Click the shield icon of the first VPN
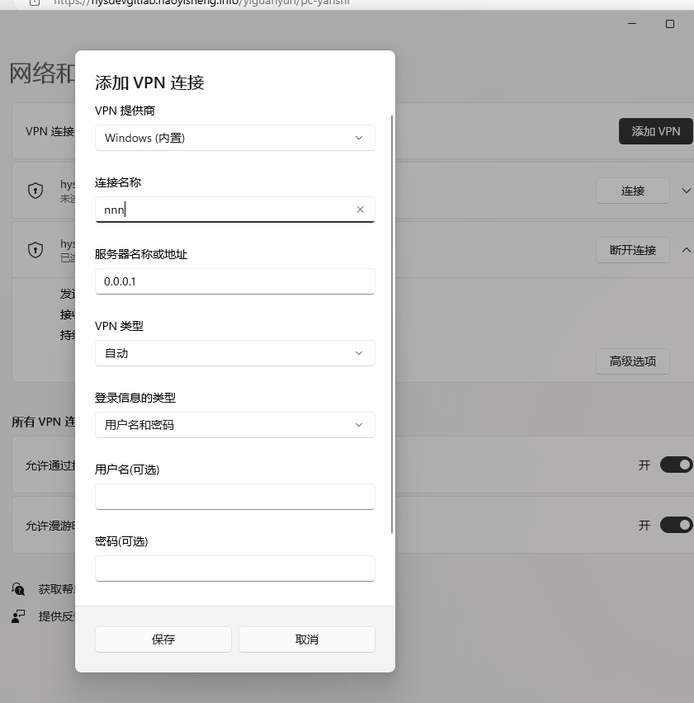Image resolution: width=694 pixels, height=703 pixels. click(x=35, y=191)
